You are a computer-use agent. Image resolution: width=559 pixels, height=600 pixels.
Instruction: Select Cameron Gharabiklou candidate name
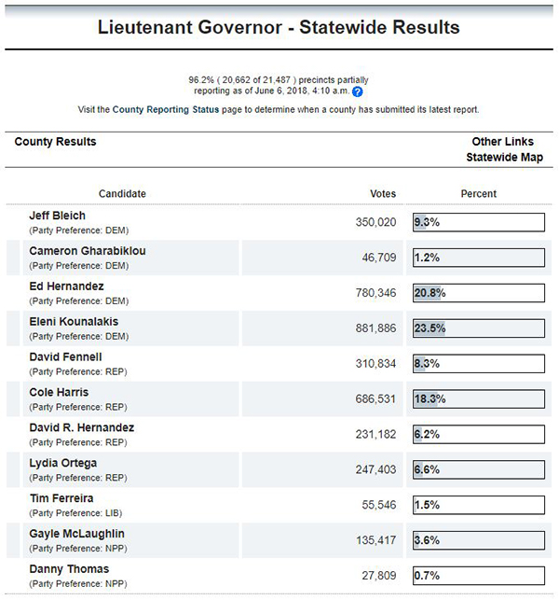click(x=88, y=251)
